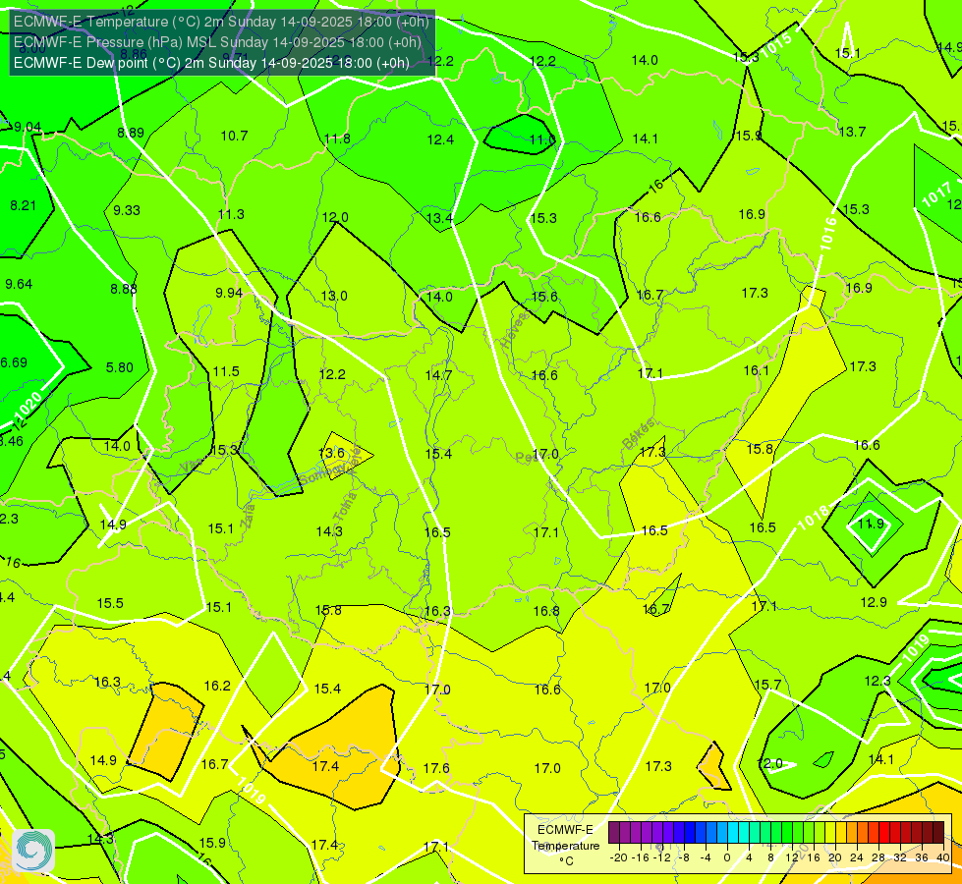
Task: Click the 13.6 value in the yellow triangle
Action: (331, 453)
